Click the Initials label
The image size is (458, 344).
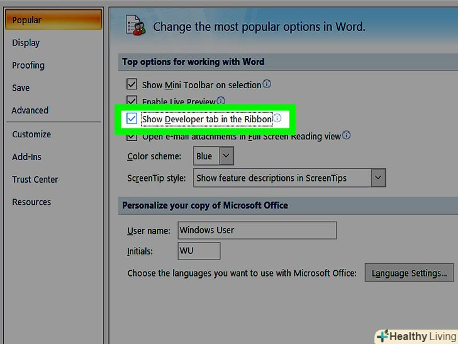click(140, 251)
